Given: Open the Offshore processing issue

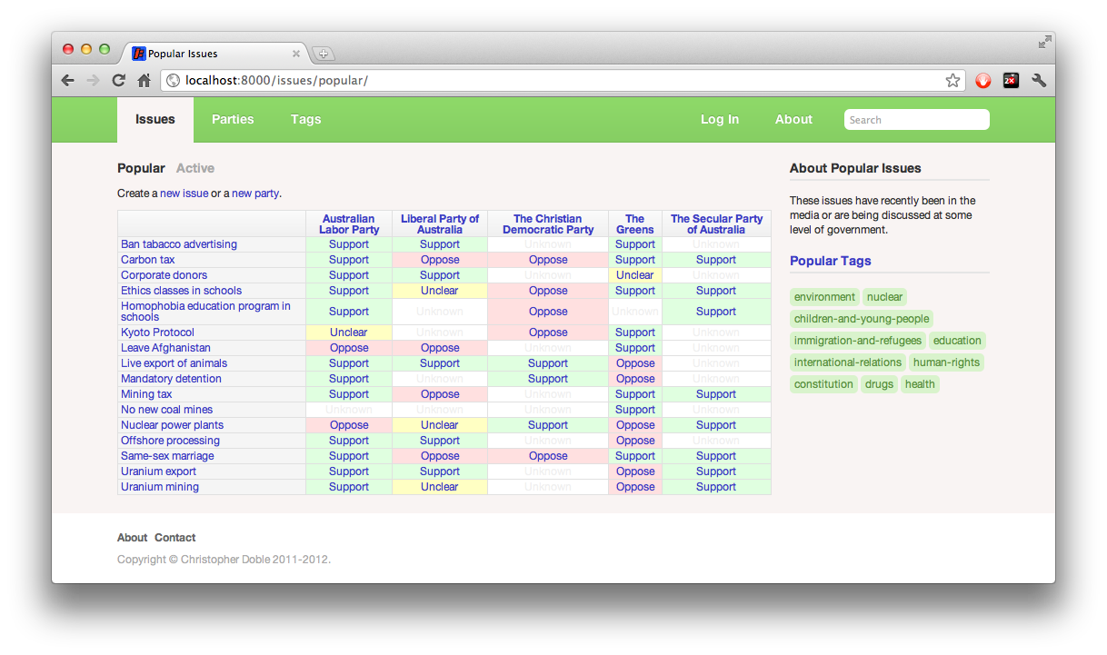Looking at the screenshot, I should (x=170, y=441).
